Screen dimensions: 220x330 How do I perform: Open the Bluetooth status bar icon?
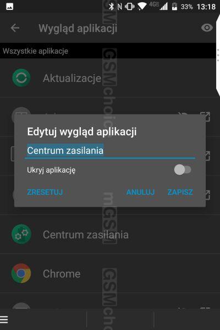(111, 7)
